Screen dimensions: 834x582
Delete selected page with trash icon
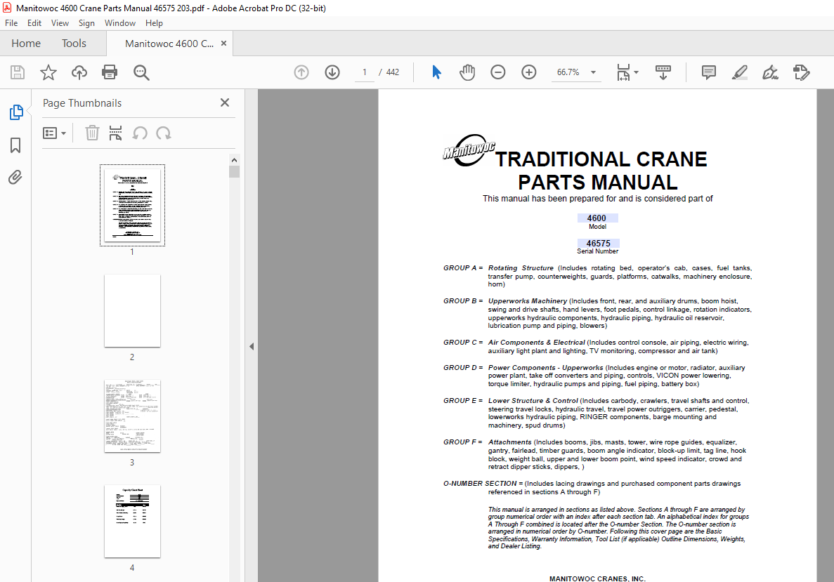pyautogui.click(x=93, y=133)
